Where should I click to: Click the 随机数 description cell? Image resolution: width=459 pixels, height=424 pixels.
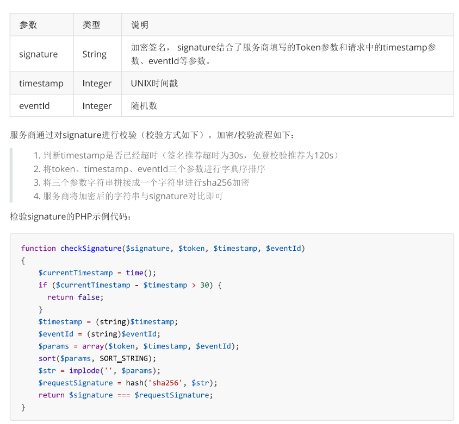(288, 106)
